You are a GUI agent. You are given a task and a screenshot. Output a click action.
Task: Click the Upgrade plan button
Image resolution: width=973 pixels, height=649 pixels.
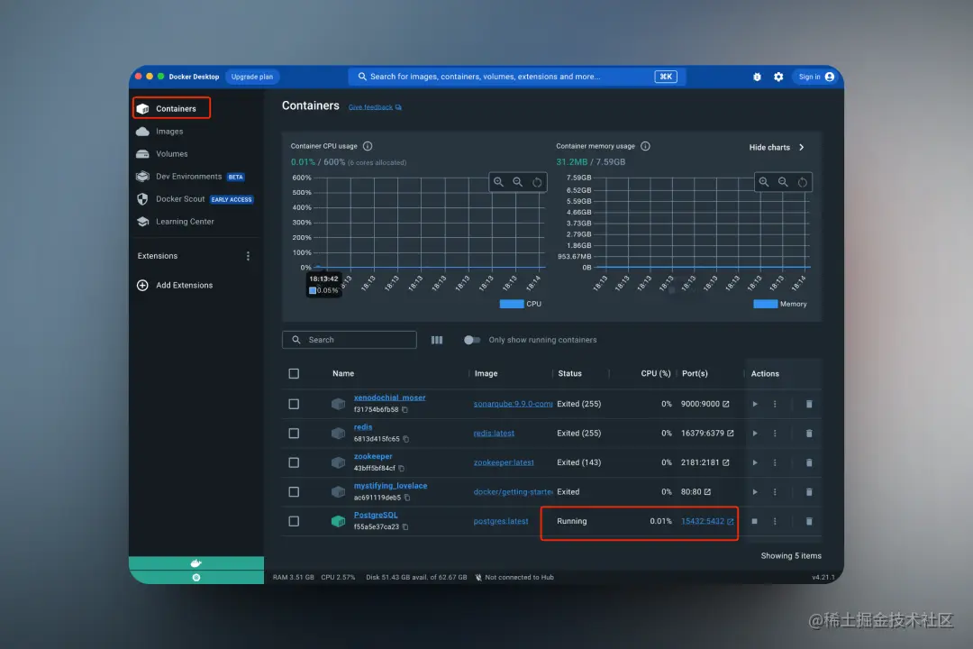(252, 77)
